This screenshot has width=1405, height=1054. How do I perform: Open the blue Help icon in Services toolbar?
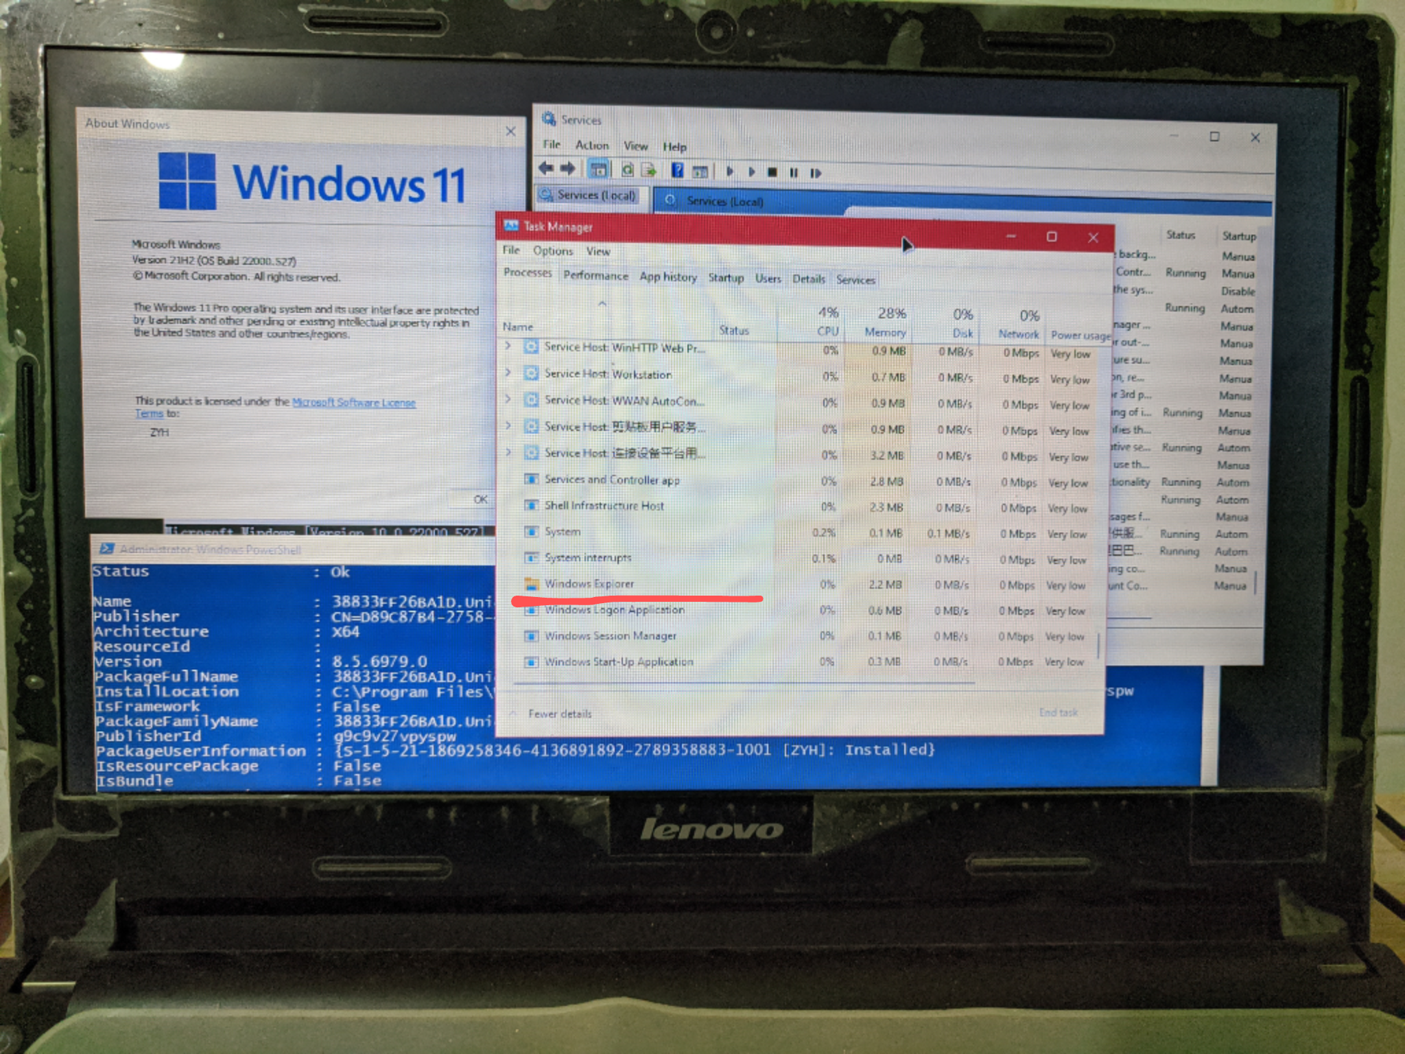coord(677,170)
